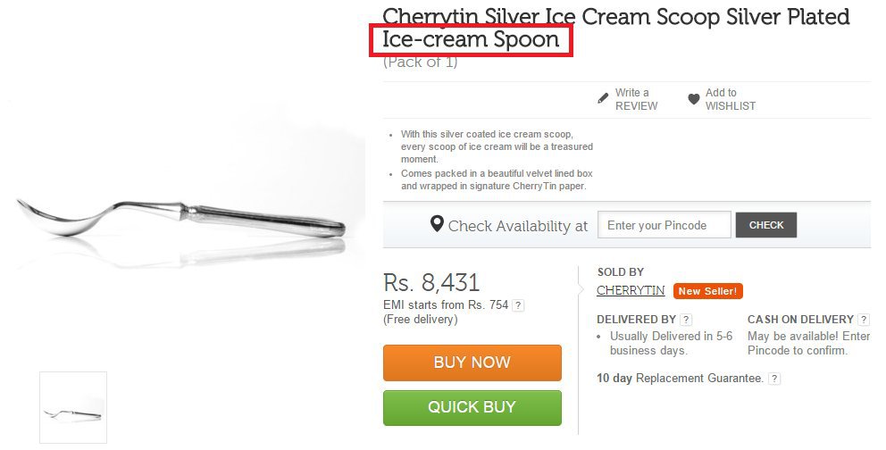Open the Cash on Delivery help icon
886x450 pixels.
(864, 320)
